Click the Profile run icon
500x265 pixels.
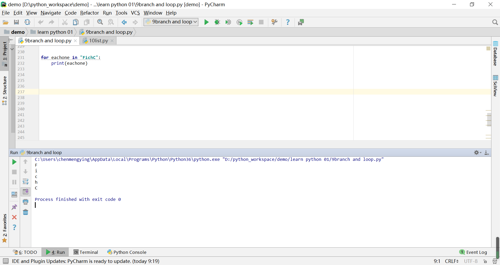tap(239, 22)
